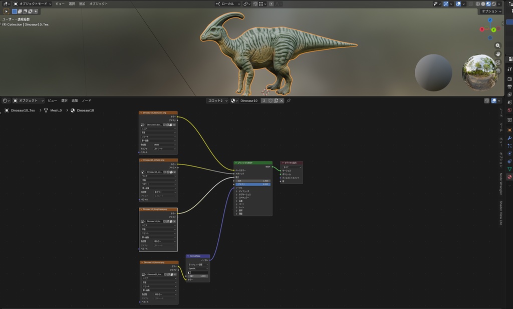The width and height of the screenshot is (513, 309).
Task: Open the World properties tab icon
Action: click(x=509, y=110)
